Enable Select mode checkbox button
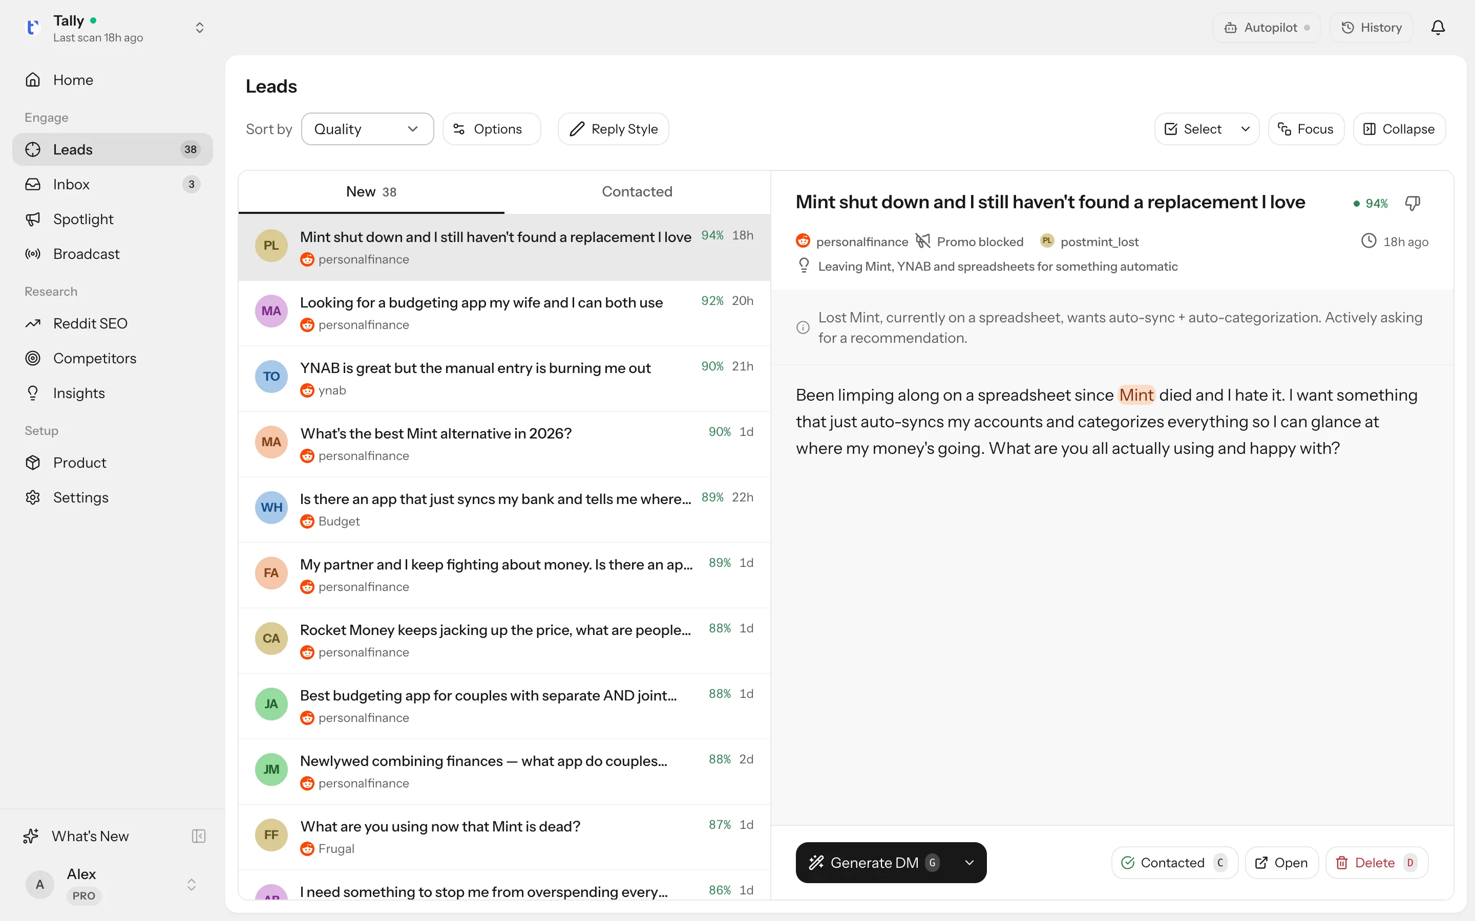This screenshot has height=921, width=1475. coord(1193,129)
